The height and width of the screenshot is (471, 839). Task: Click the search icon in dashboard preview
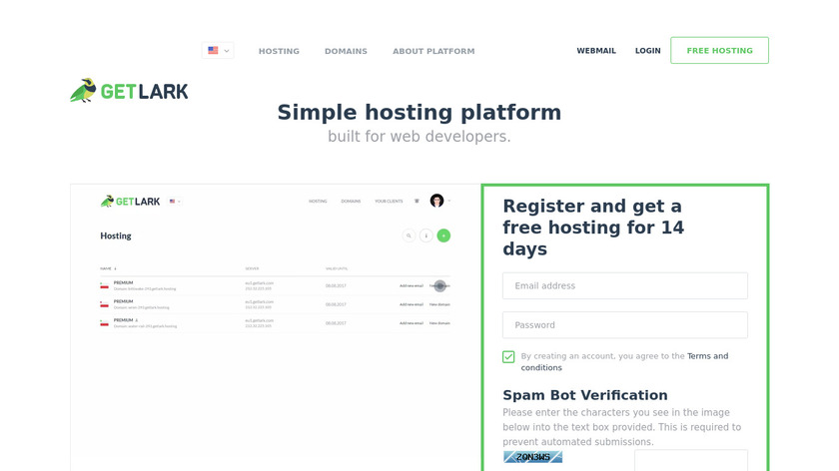(409, 235)
